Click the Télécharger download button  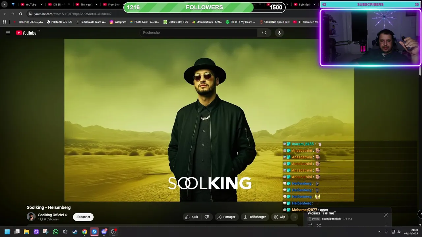255,217
